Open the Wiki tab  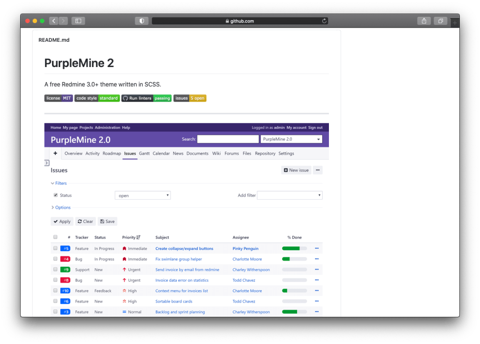[x=216, y=153]
